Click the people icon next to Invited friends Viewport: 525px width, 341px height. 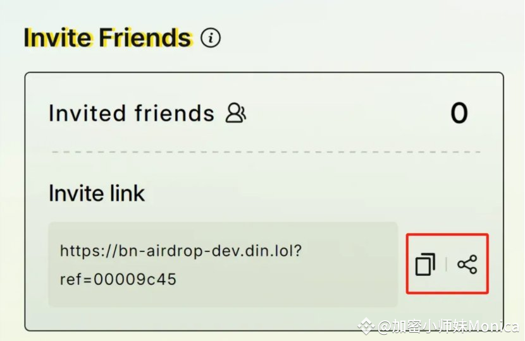click(236, 113)
